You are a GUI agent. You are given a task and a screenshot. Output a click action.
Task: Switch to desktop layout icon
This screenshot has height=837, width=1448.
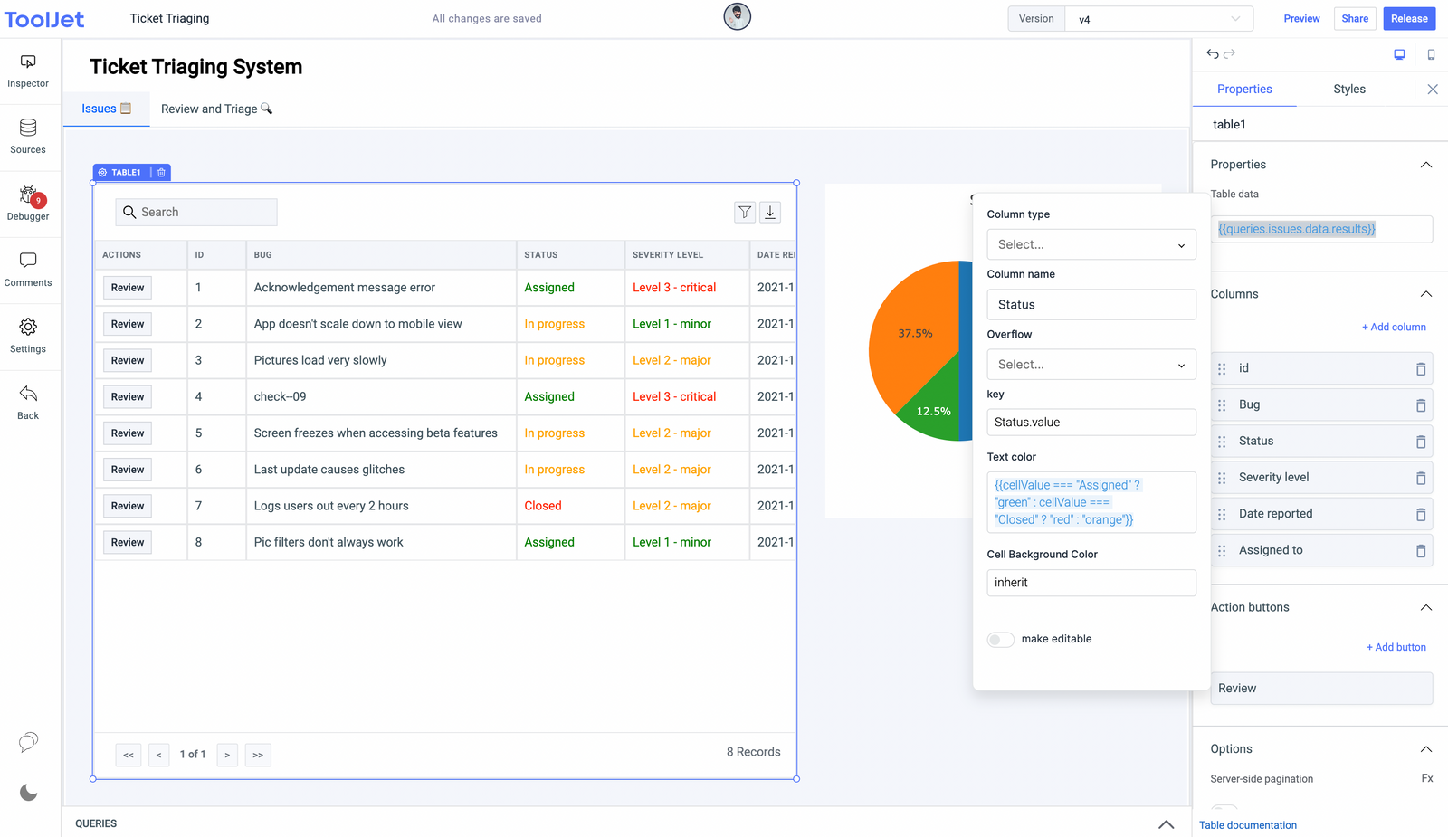(1399, 54)
